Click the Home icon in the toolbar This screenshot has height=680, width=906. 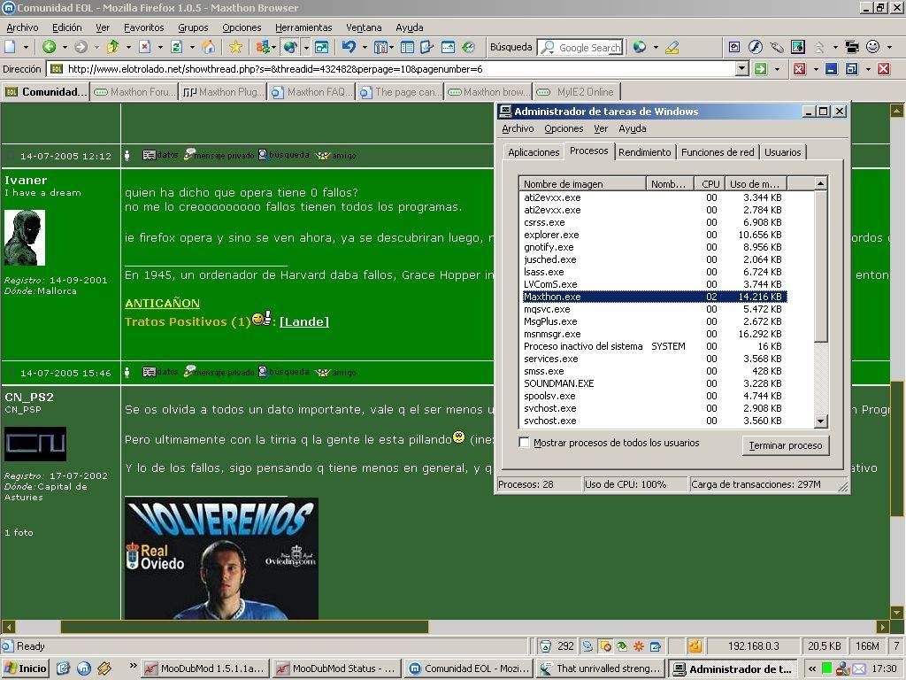[x=208, y=47]
